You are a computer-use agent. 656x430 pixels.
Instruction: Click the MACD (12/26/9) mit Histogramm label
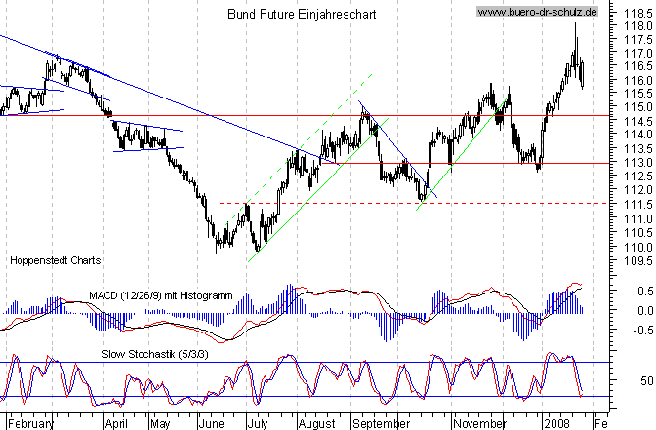click(161, 295)
